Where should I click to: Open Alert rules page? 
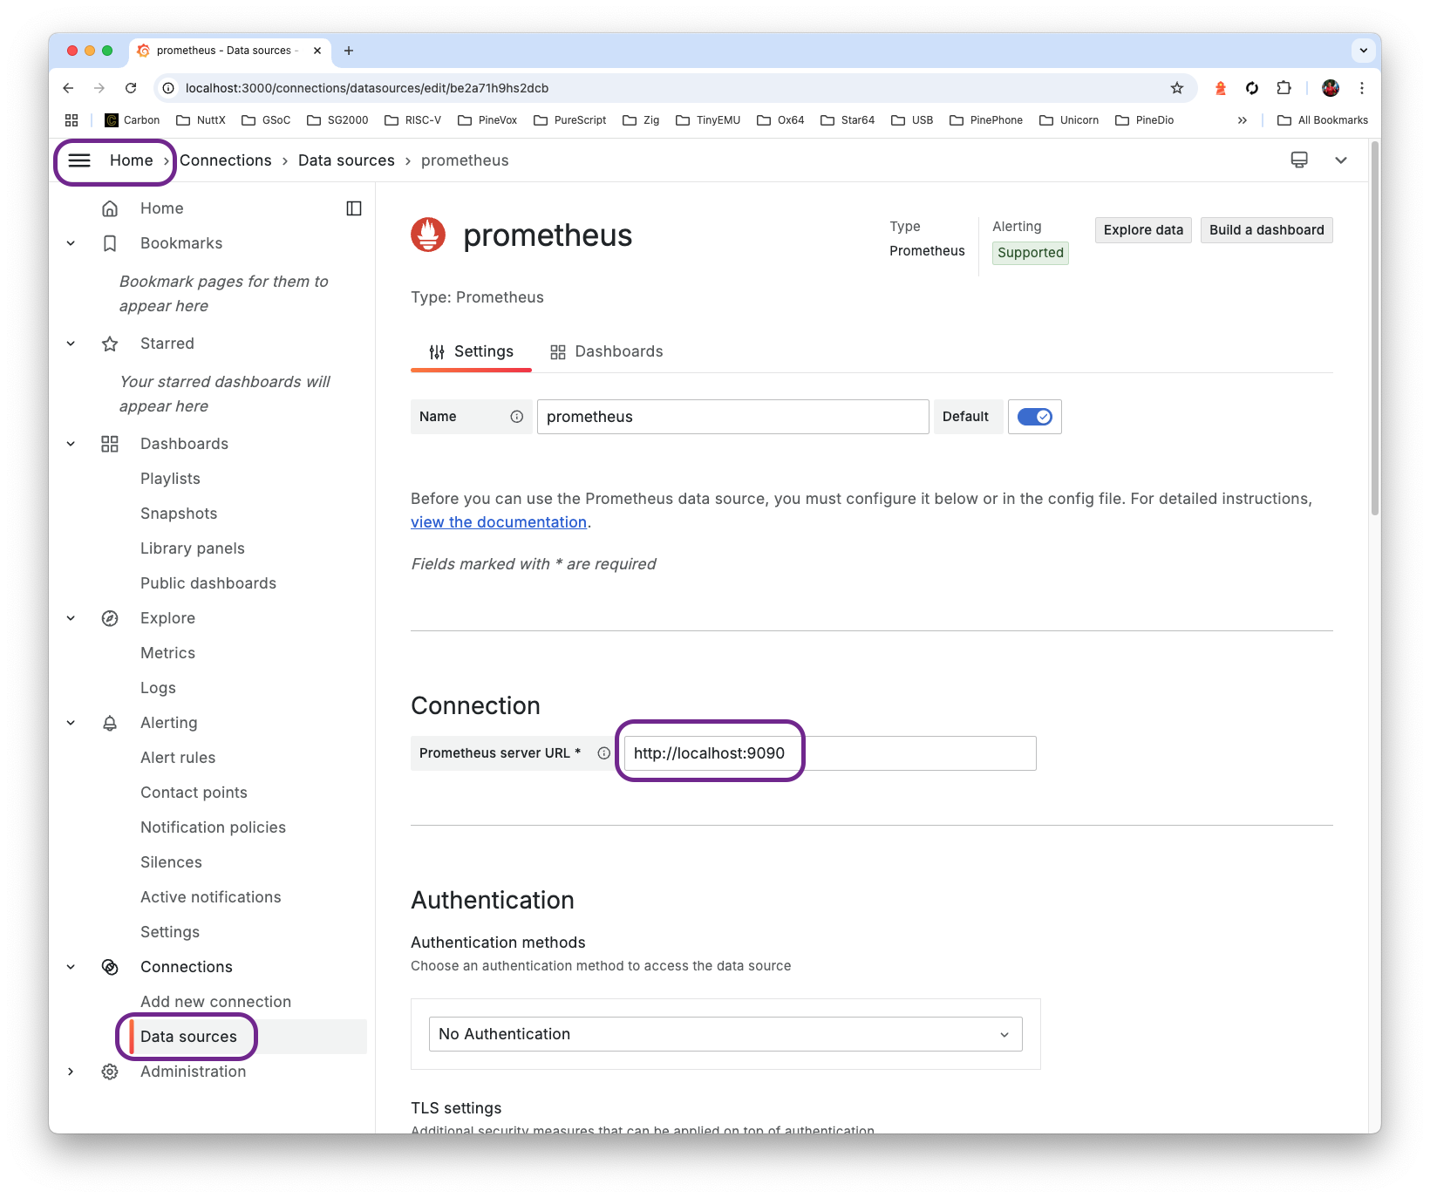pyautogui.click(x=178, y=758)
